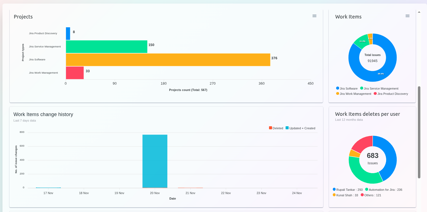Hide the Updated + Created series

pos(301,128)
